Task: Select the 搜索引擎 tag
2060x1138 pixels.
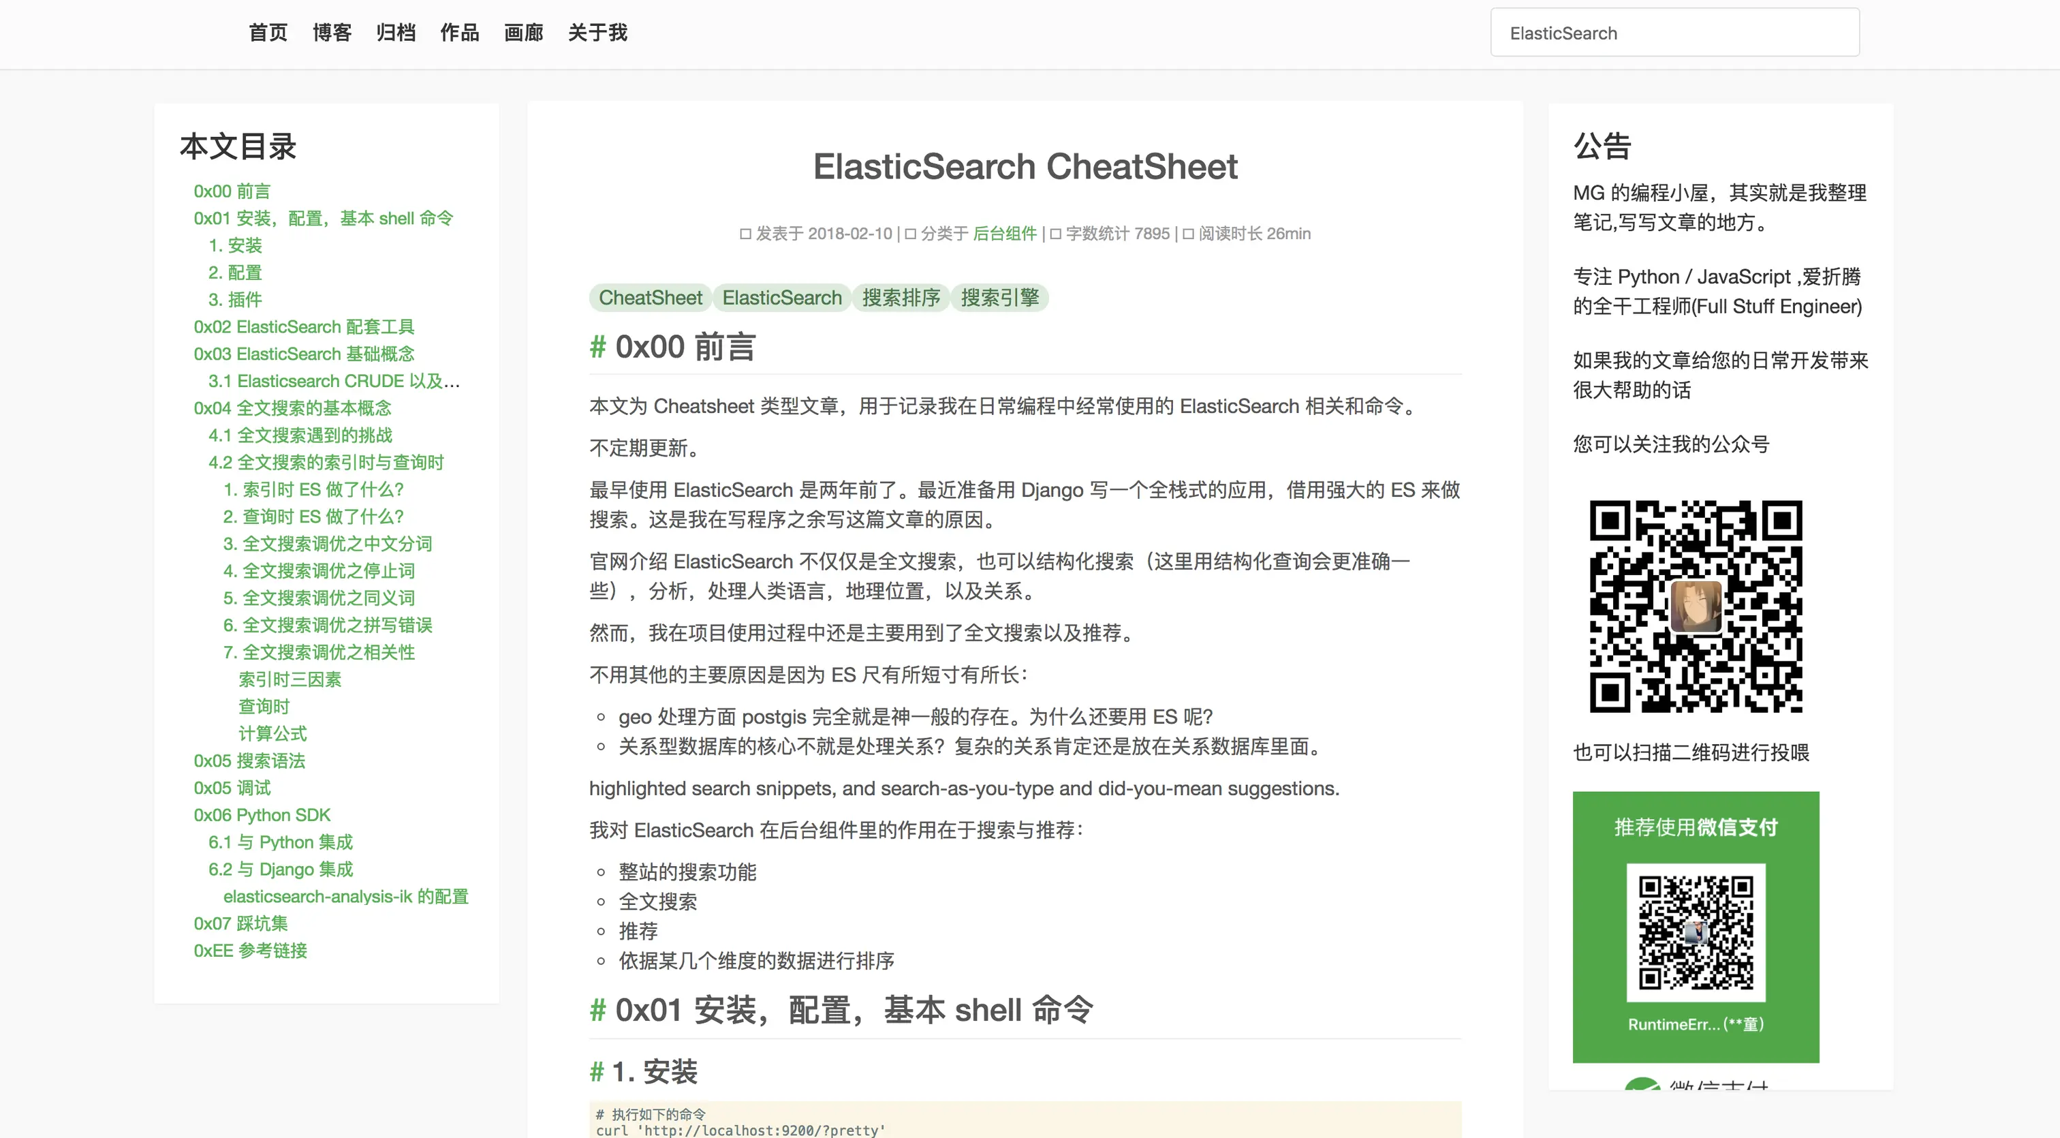Action: tap(999, 298)
